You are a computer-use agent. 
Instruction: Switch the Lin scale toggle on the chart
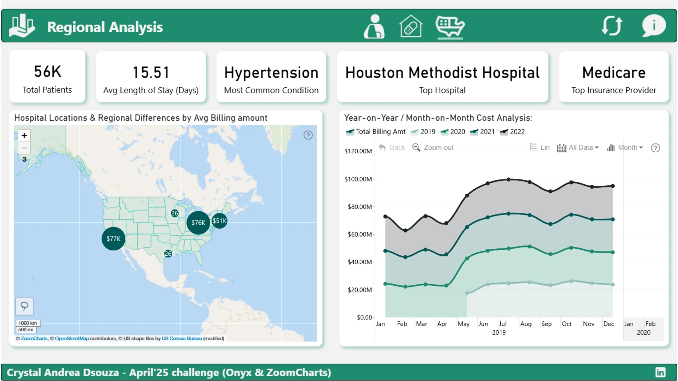point(540,147)
